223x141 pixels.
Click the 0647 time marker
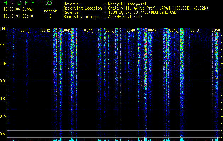coord(152,30)
